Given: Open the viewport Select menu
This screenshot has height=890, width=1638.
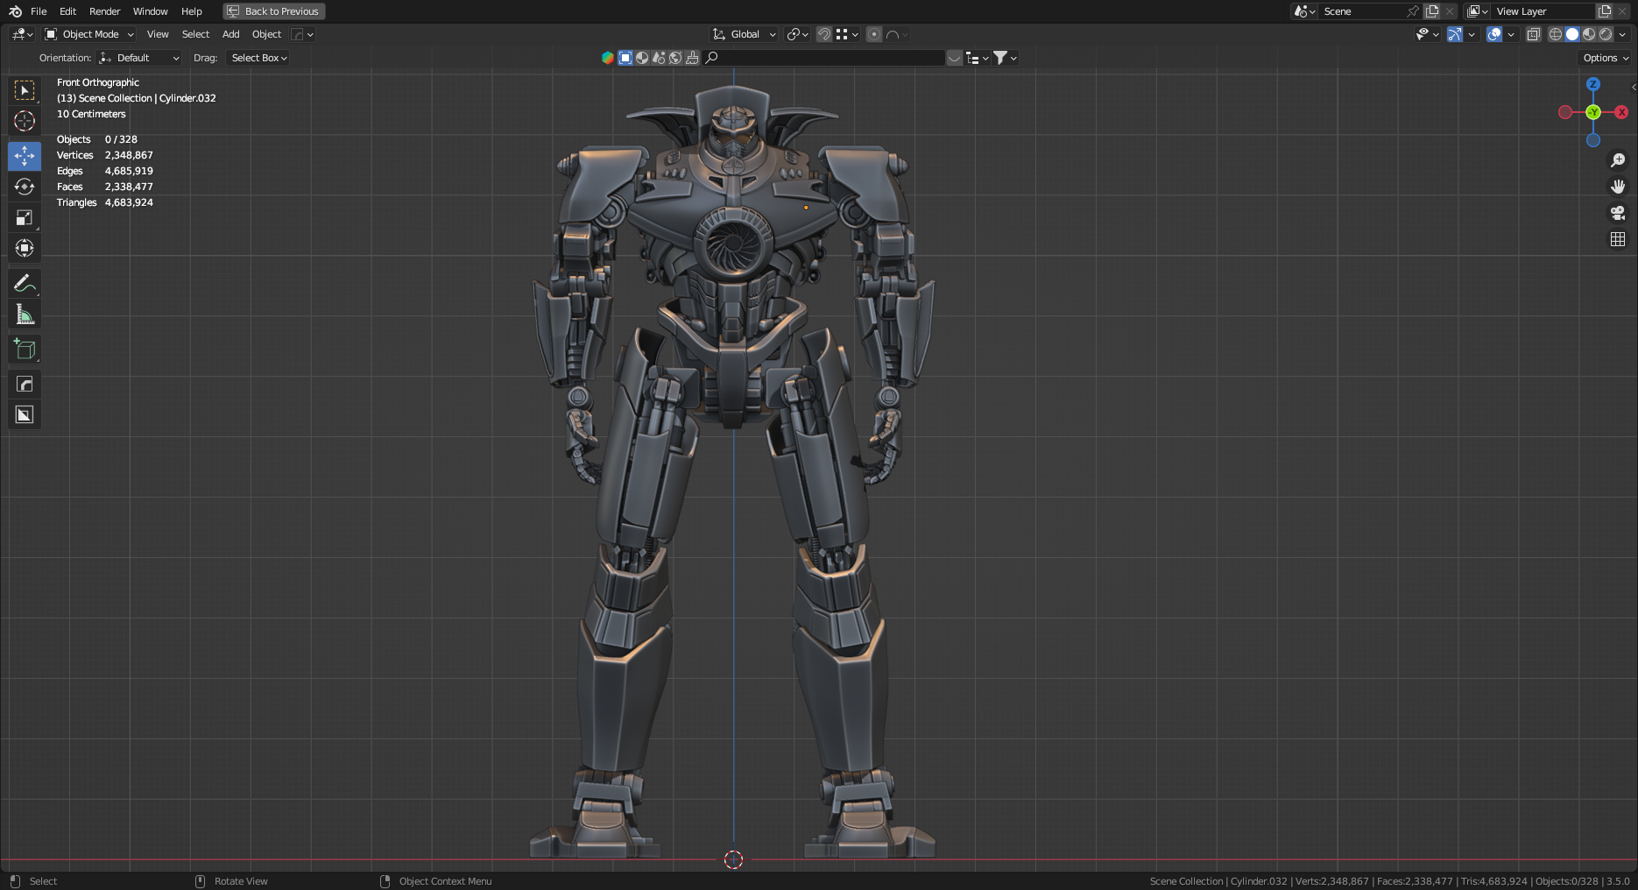Looking at the screenshot, I should pos(195,34).
